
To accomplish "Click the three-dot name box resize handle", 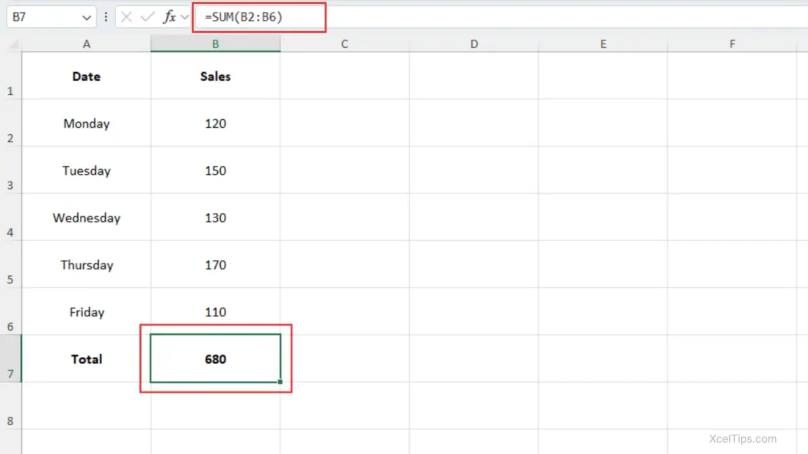I will (x=106, y=17).
